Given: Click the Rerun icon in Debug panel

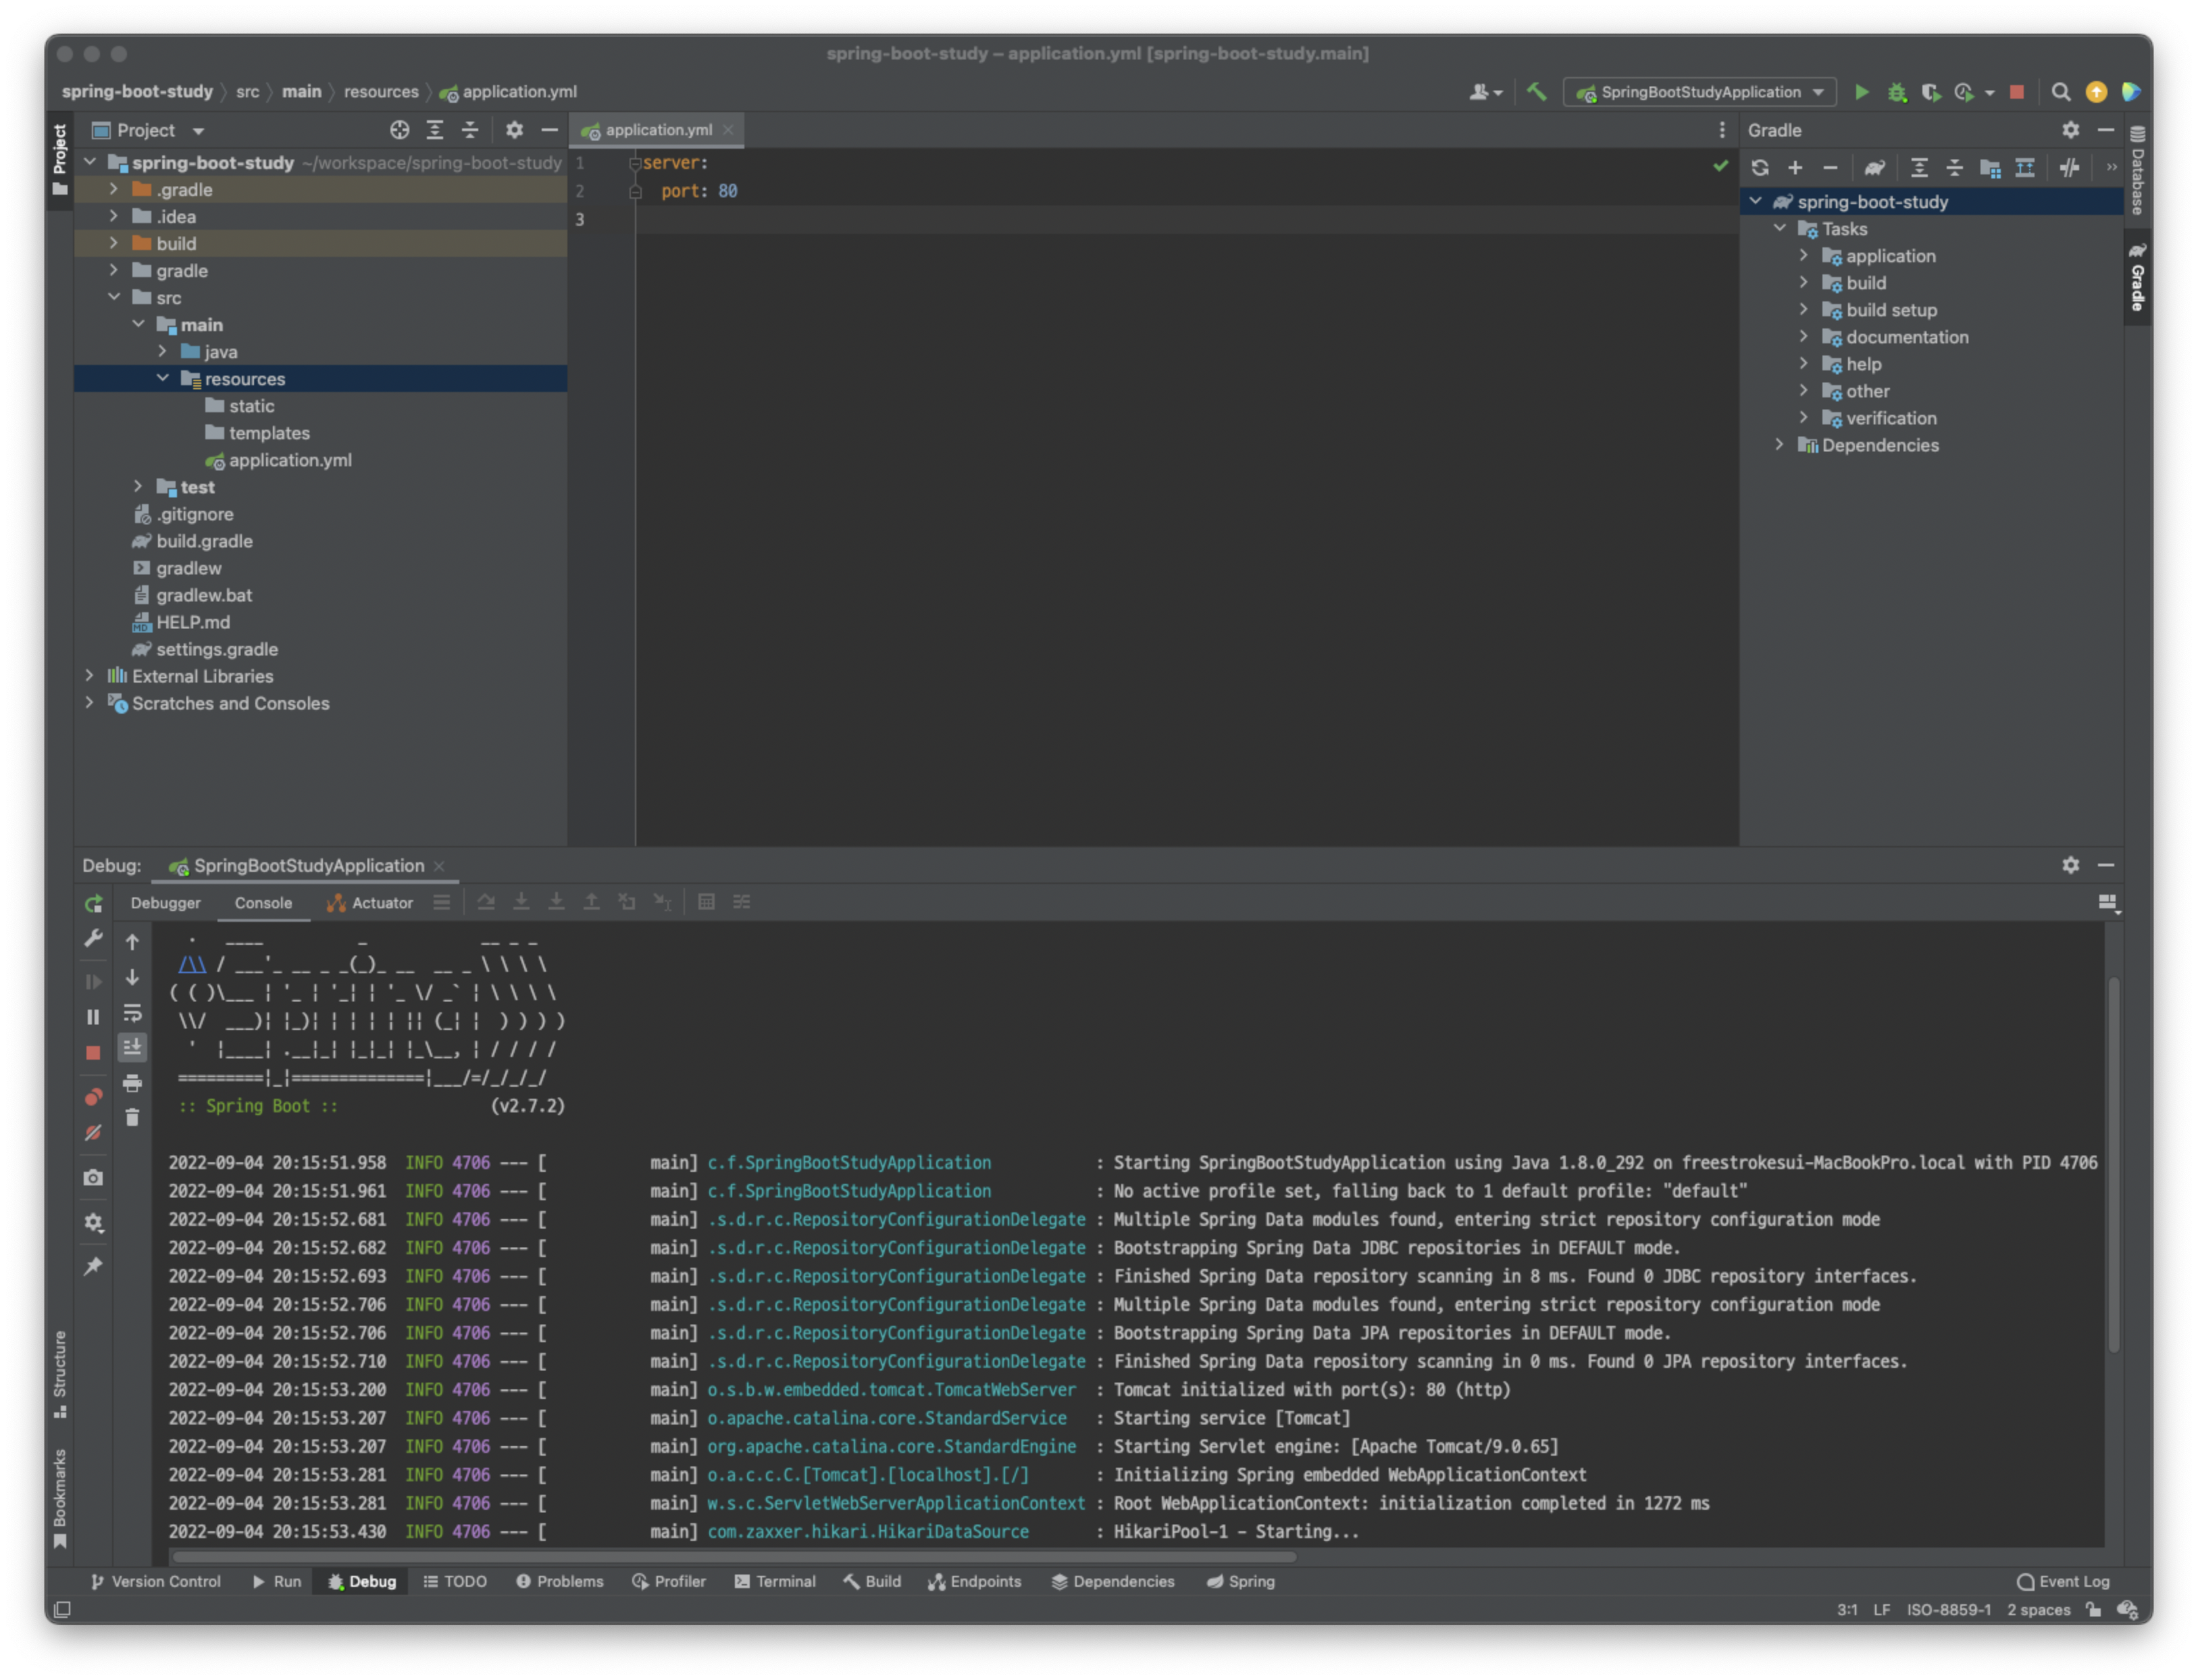Looking at the screenshot, I should (x=93, y=903).
